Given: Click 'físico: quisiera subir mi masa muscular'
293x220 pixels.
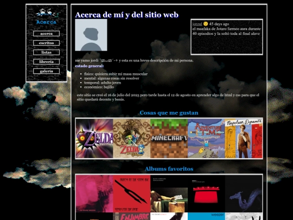Looking at the screenshot, I should (x=116, y=74).
